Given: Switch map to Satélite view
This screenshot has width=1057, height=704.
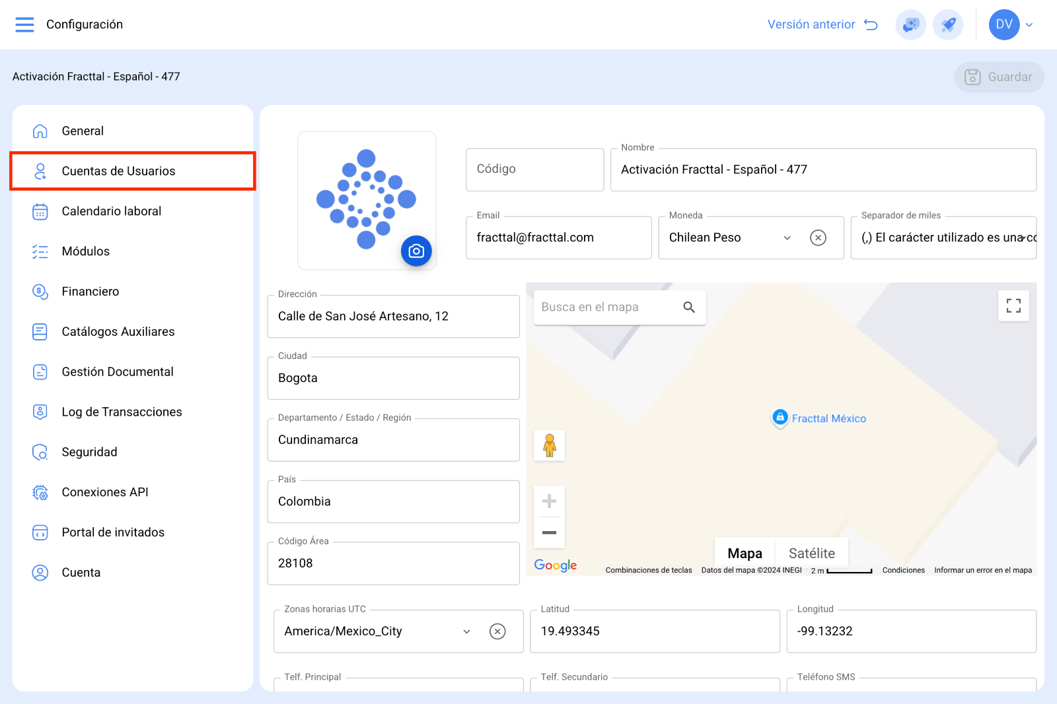Looking at the screenshot, I should click(x=812, y=554).
